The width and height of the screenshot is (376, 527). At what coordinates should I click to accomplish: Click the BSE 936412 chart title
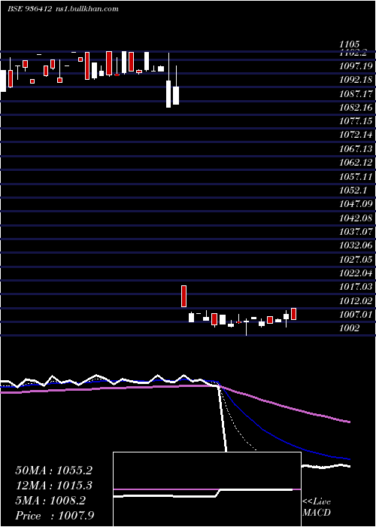[29, 9]
